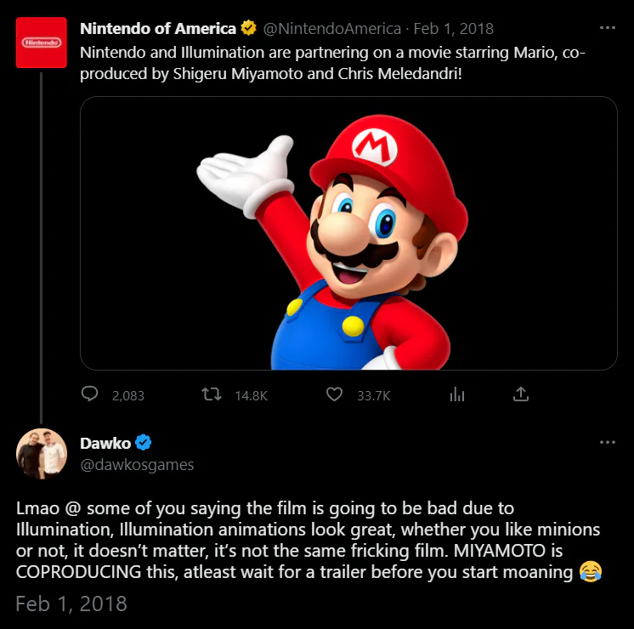
Task: Toggle the heart like icon
Action: pyautogui.click(x=335, y=394)
